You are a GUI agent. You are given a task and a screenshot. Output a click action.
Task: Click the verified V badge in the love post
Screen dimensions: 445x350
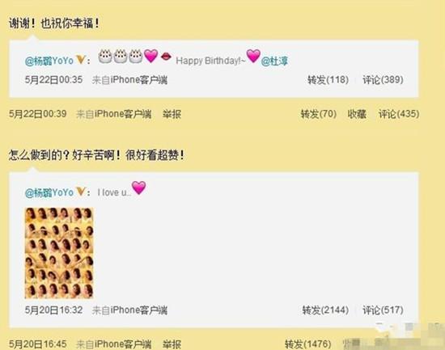click(81, 192)
